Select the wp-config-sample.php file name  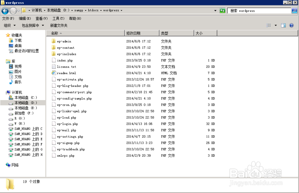(x=74, y=99)
